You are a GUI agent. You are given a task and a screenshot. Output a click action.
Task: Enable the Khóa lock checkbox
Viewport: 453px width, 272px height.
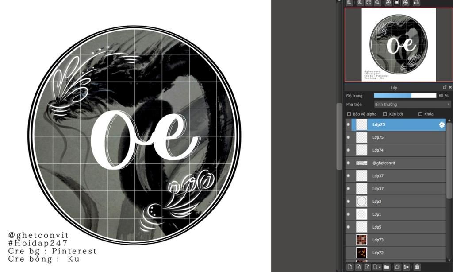420,114
